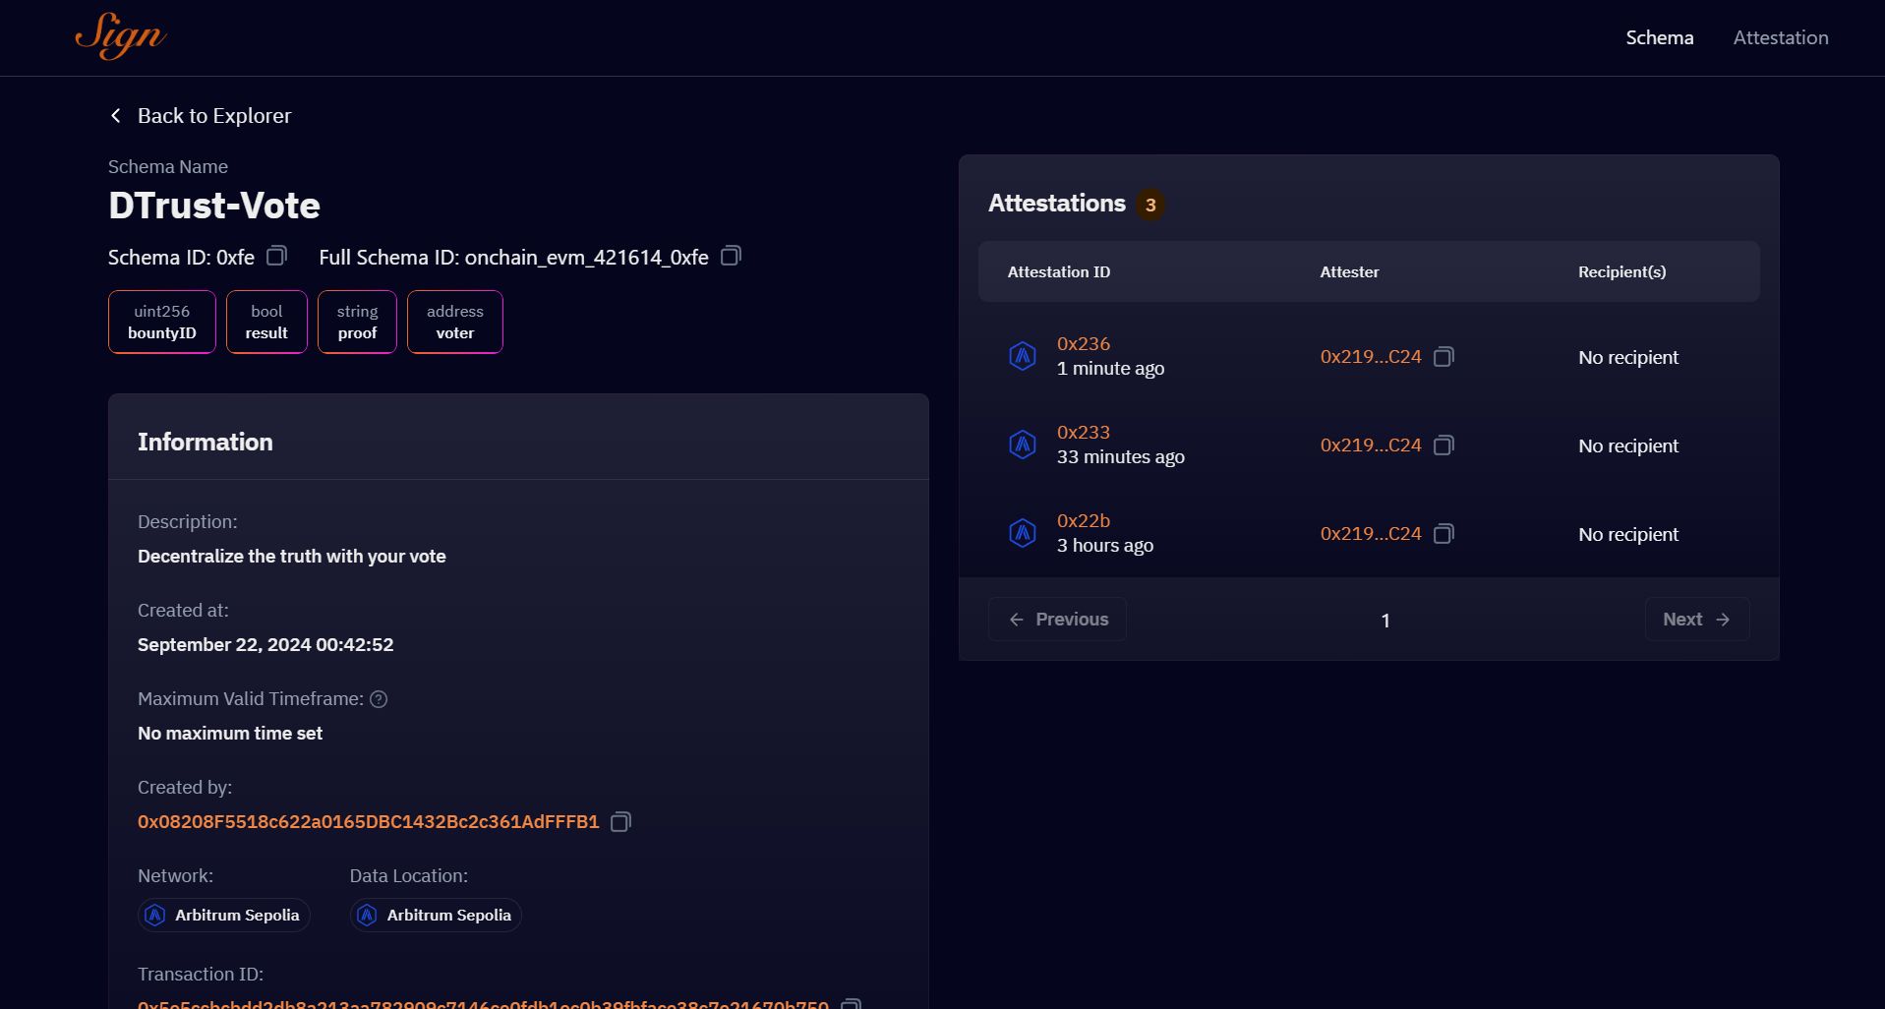The height and width of the screenshot is (1009, 1885).
Task: Click 'No recipient' in 0x236 row
Action: coord(1628,357)
